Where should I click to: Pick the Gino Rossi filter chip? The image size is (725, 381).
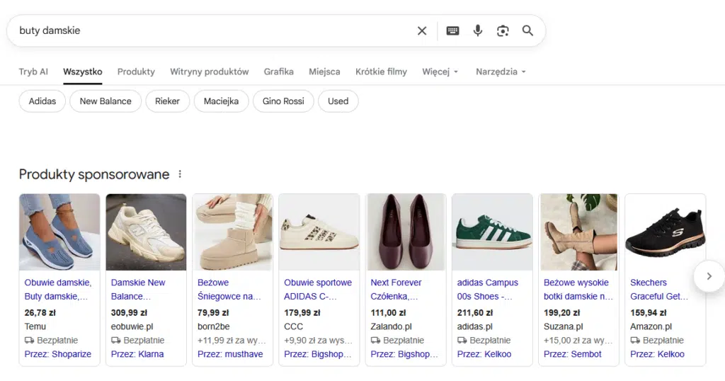coord(283,101)
